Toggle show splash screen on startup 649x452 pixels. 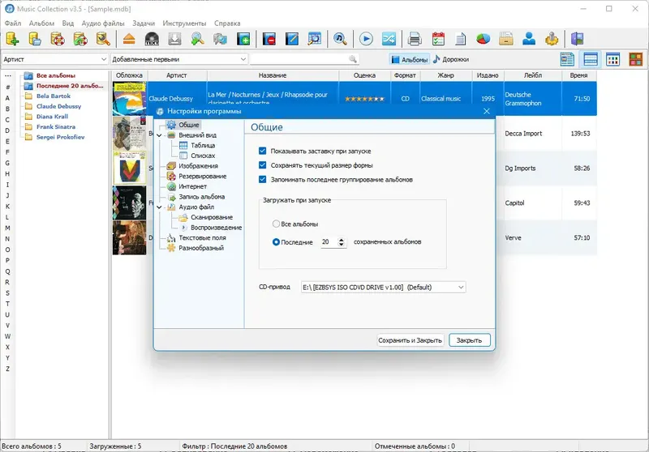(x=262, y=151)
